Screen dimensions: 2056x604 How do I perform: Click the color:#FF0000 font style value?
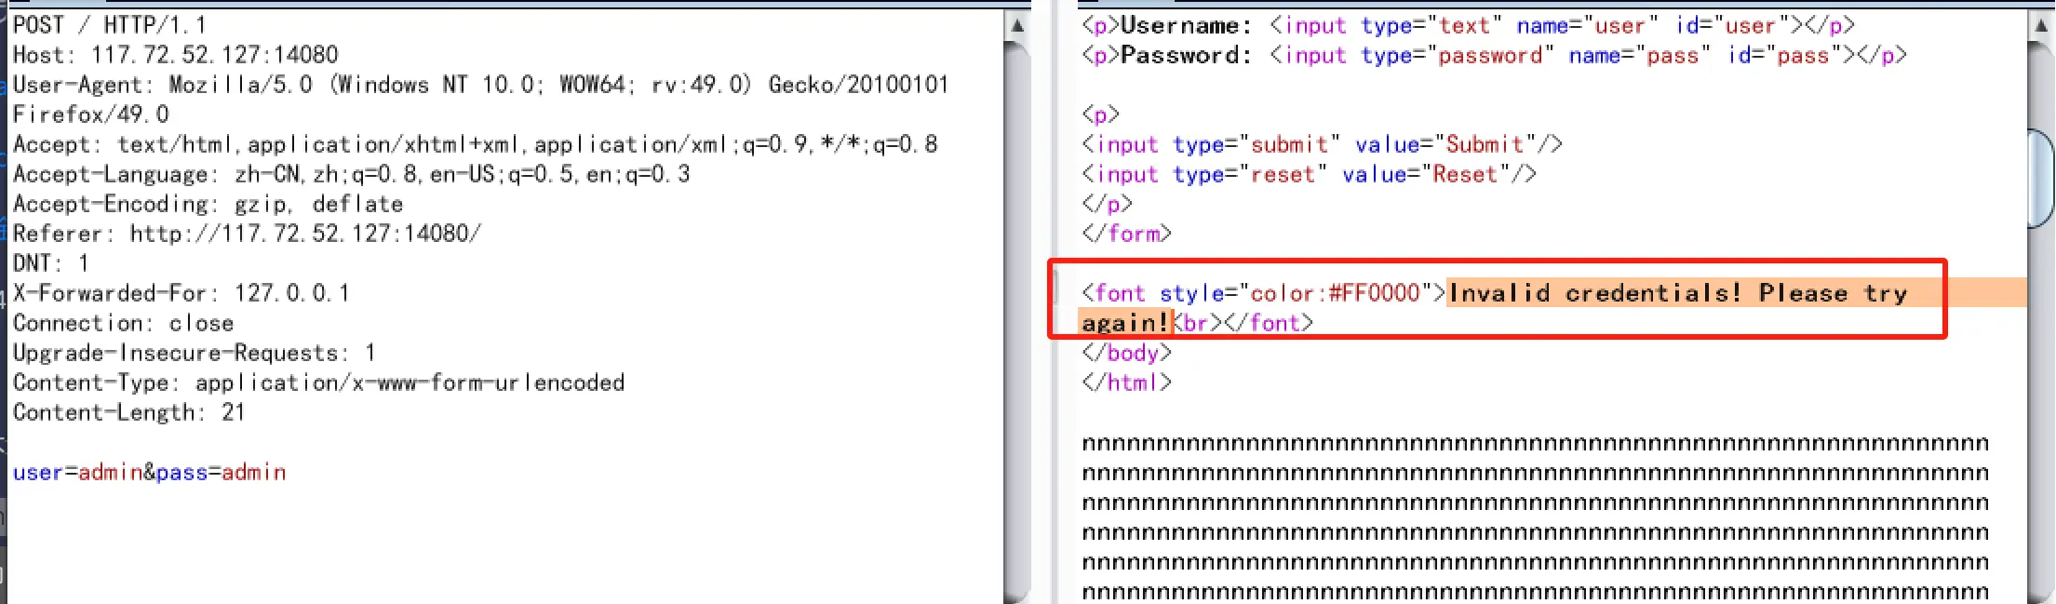click(x=1335, y=293)
